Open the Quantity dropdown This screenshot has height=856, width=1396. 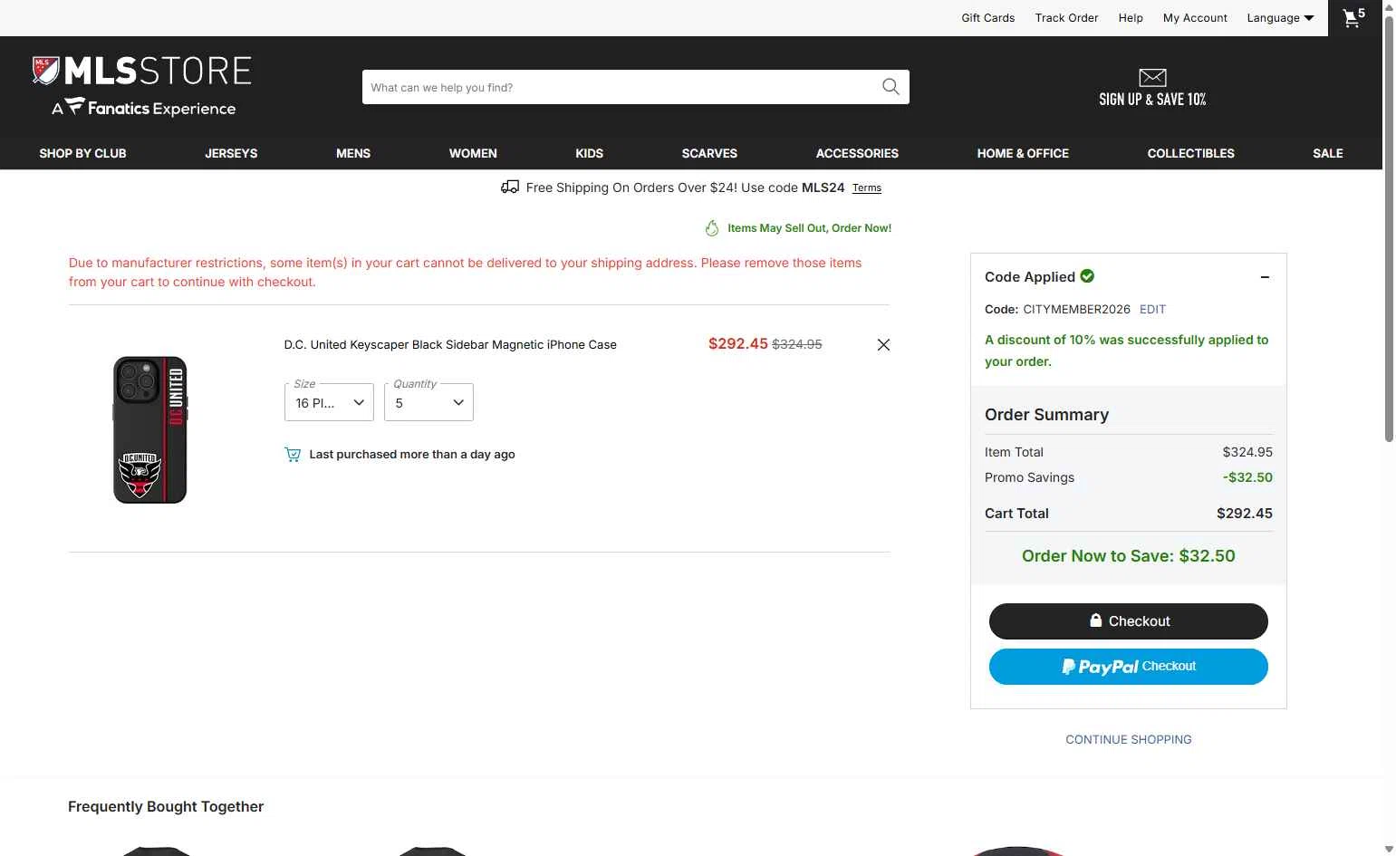click(x=428, y=402)
